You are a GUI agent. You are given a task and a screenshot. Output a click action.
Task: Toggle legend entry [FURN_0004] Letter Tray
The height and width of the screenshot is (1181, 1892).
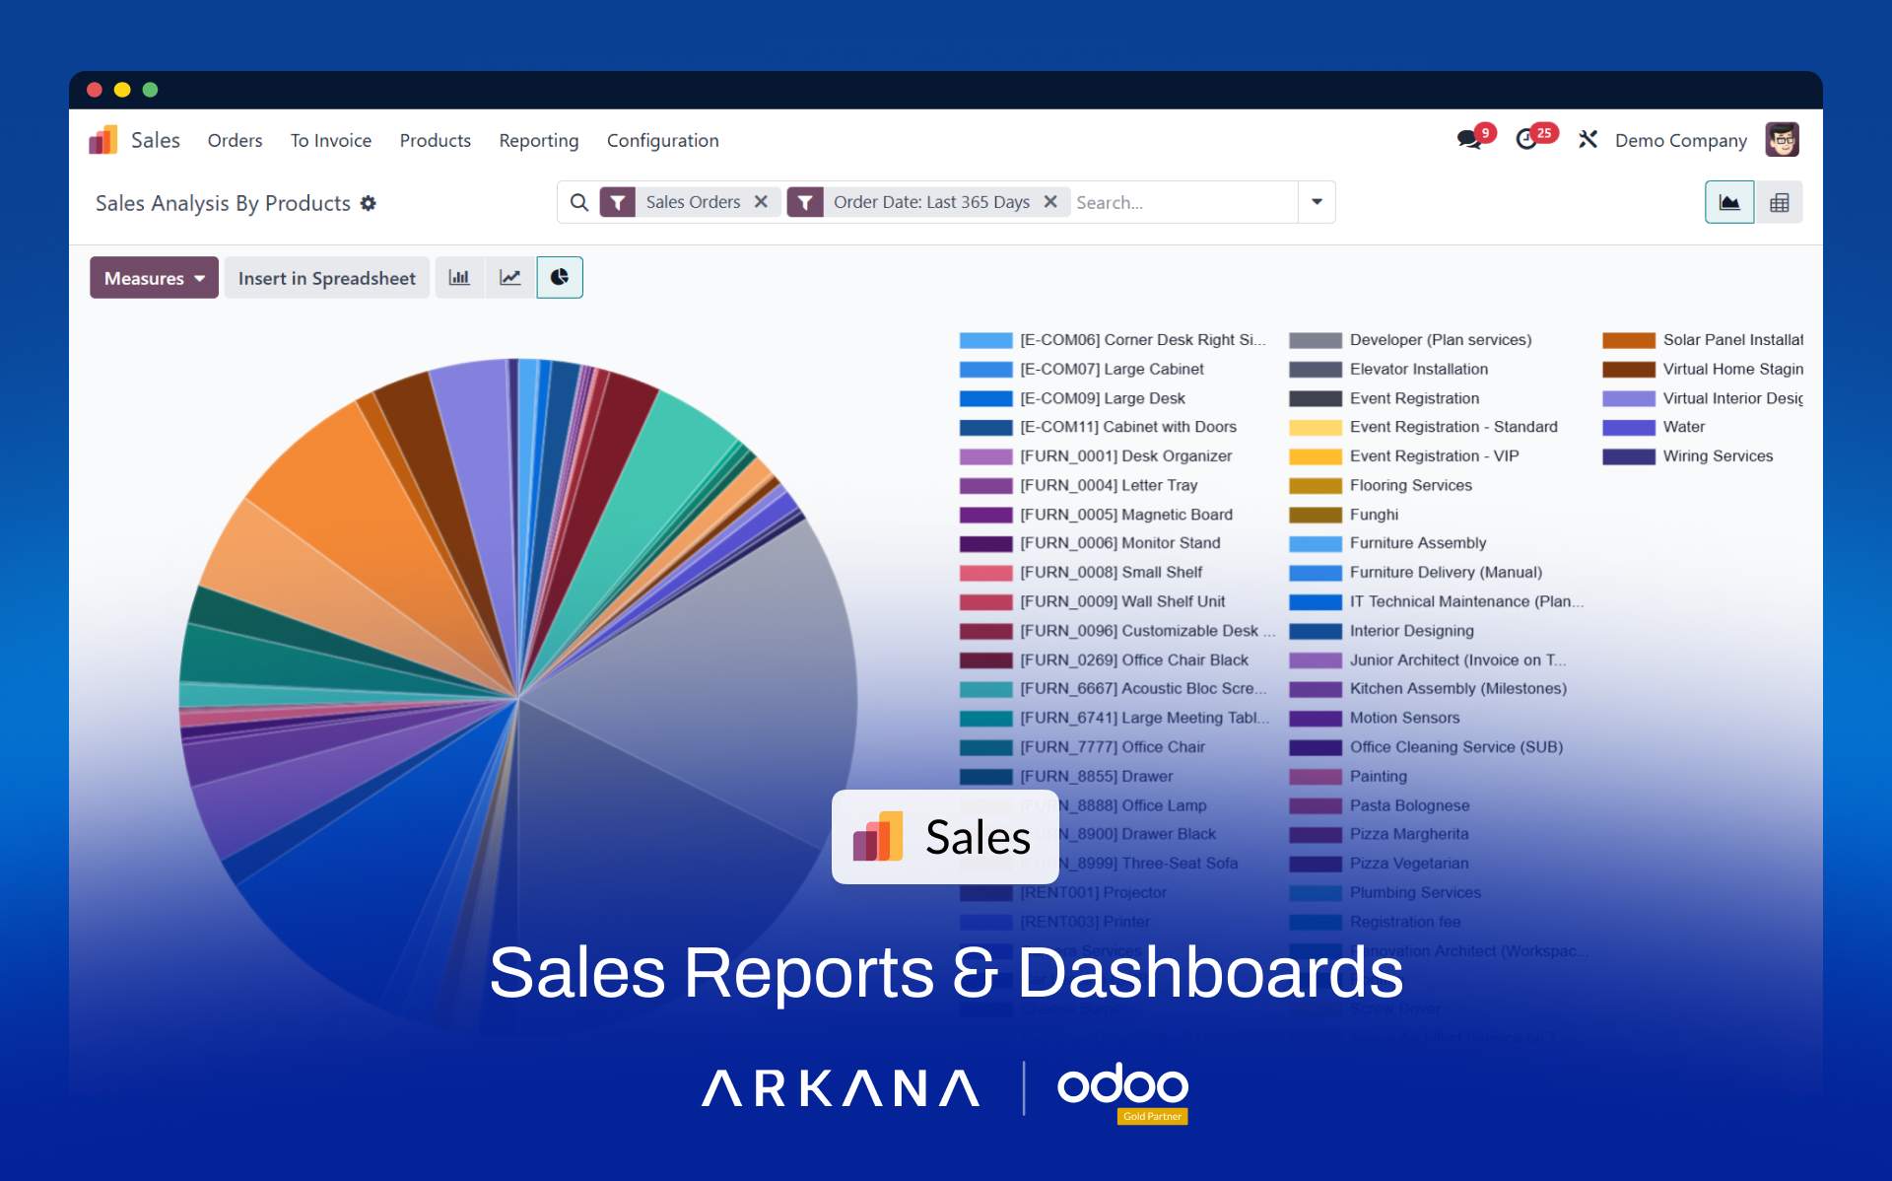point(1079,485)
